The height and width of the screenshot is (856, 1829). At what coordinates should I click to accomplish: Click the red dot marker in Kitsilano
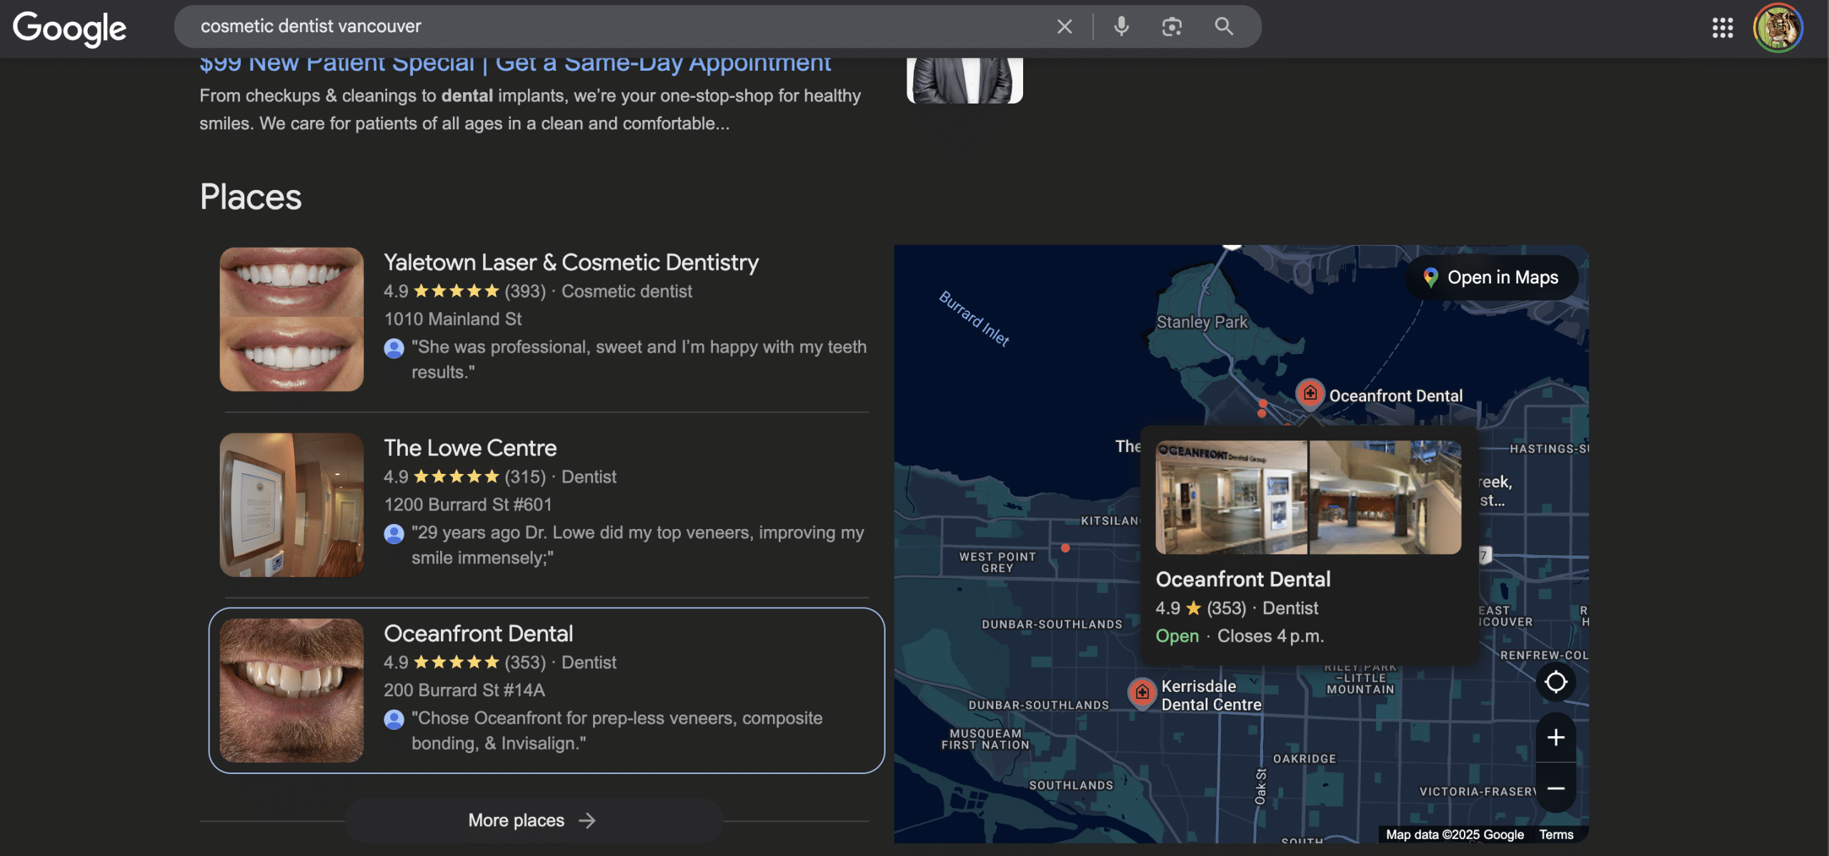1065,548
